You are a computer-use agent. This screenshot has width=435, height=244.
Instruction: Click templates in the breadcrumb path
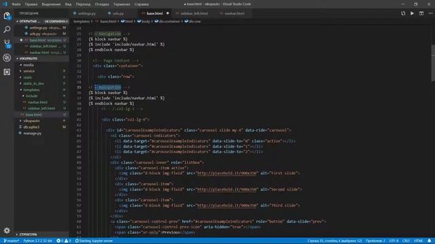click(82, 21)
